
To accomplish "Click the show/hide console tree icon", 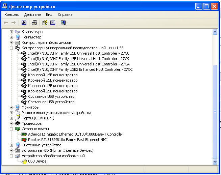I will [x=24, y=23].
